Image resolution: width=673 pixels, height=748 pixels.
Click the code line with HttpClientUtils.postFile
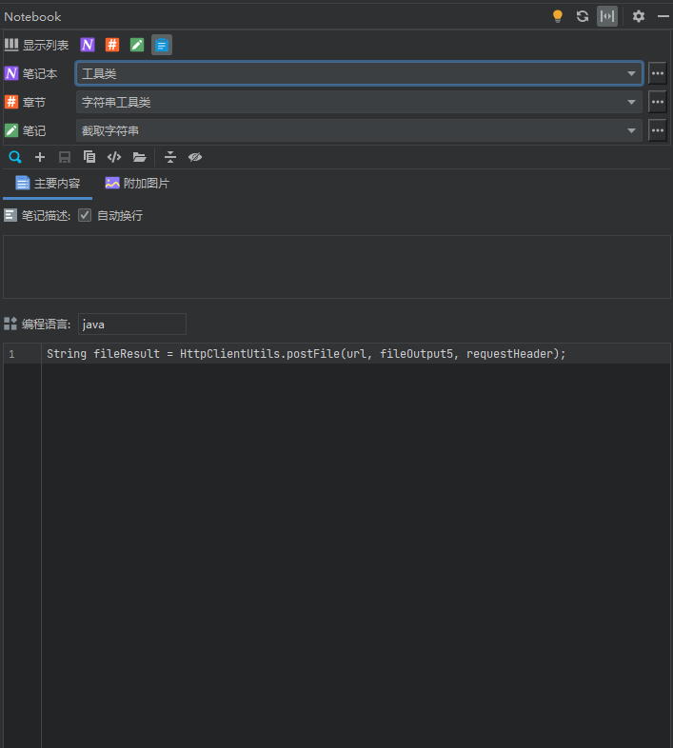306,354
